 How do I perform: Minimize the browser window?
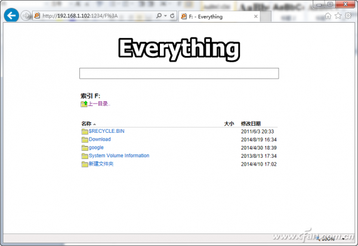click(319, 4)
